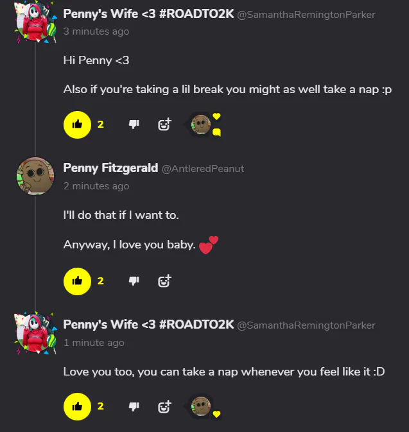This screenshot has height=432, width=409.
Task: Open the "1 minute ago" timestamp link
Action: [94, 343]
